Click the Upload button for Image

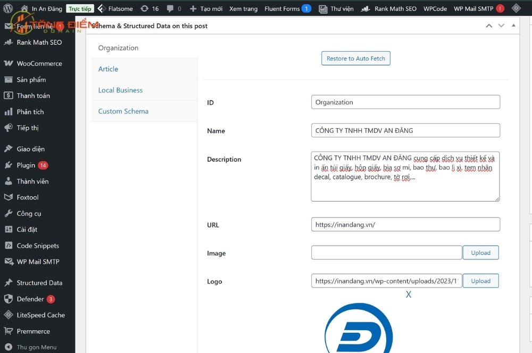[x=480, y=253]
